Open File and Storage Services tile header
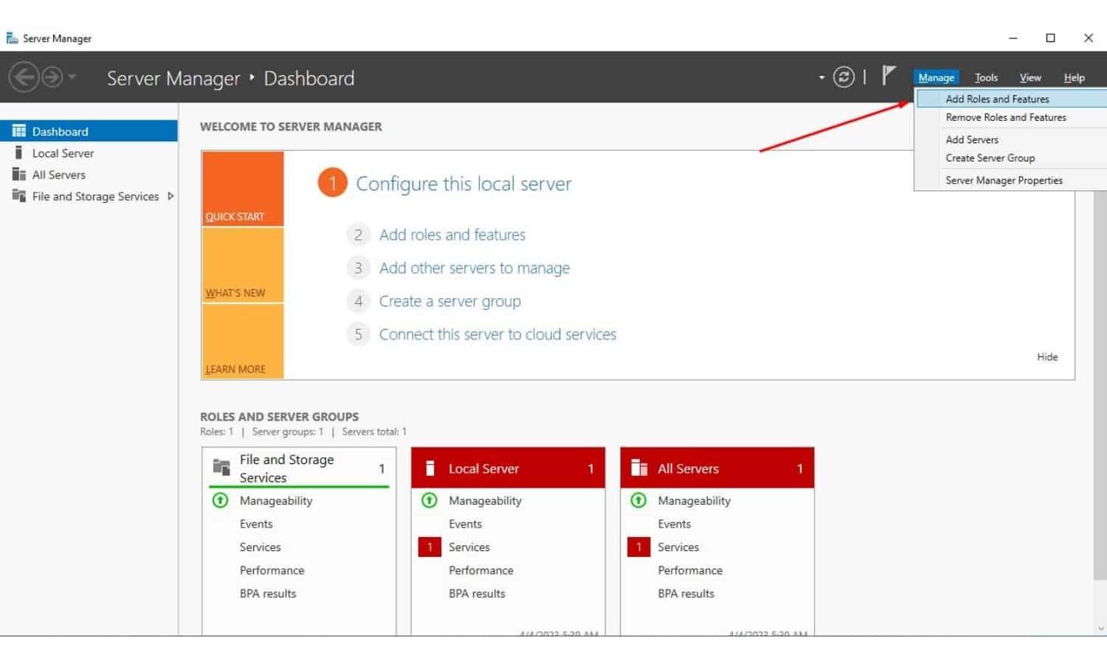1107x664 pixels. coord(299,468)
